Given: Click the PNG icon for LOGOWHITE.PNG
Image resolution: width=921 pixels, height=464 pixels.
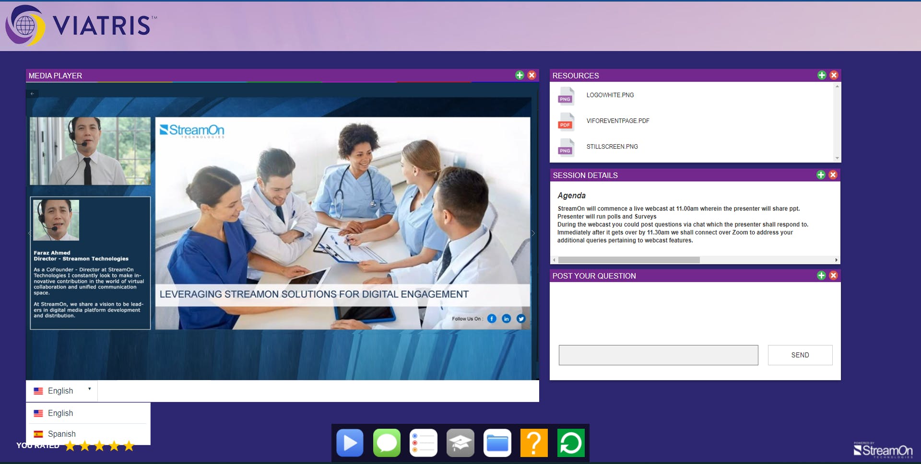Looking at the screenshot, I should [x=566, y=95].
